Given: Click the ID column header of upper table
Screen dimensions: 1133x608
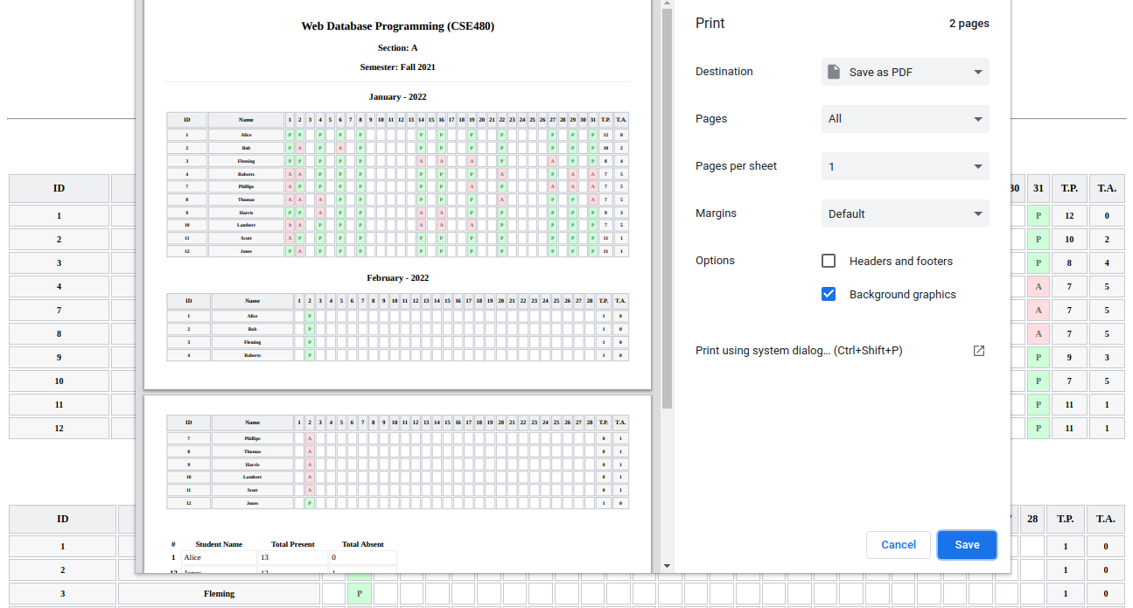Looking at the screenshot, I should [59, 188].
